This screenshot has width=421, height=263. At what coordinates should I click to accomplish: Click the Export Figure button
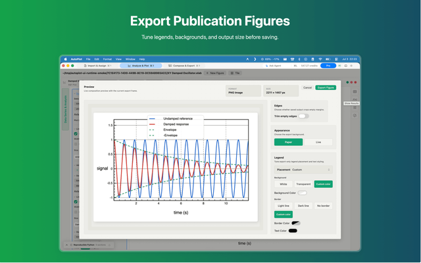click(x=326, y=87)
